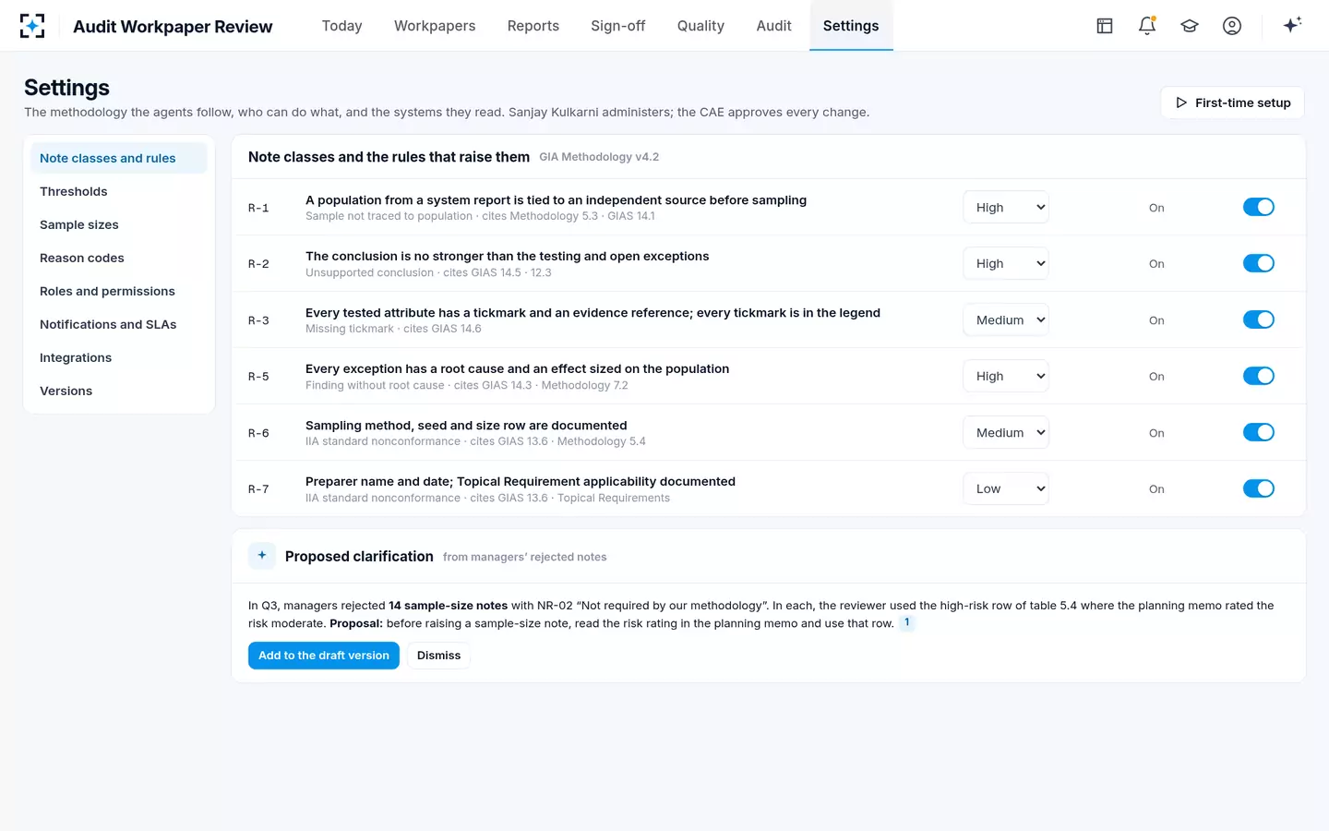This screenshot has width=1329, height=831.
Task: Switch off rule R-6 sampling method
Action: (x=1259, y=432)
